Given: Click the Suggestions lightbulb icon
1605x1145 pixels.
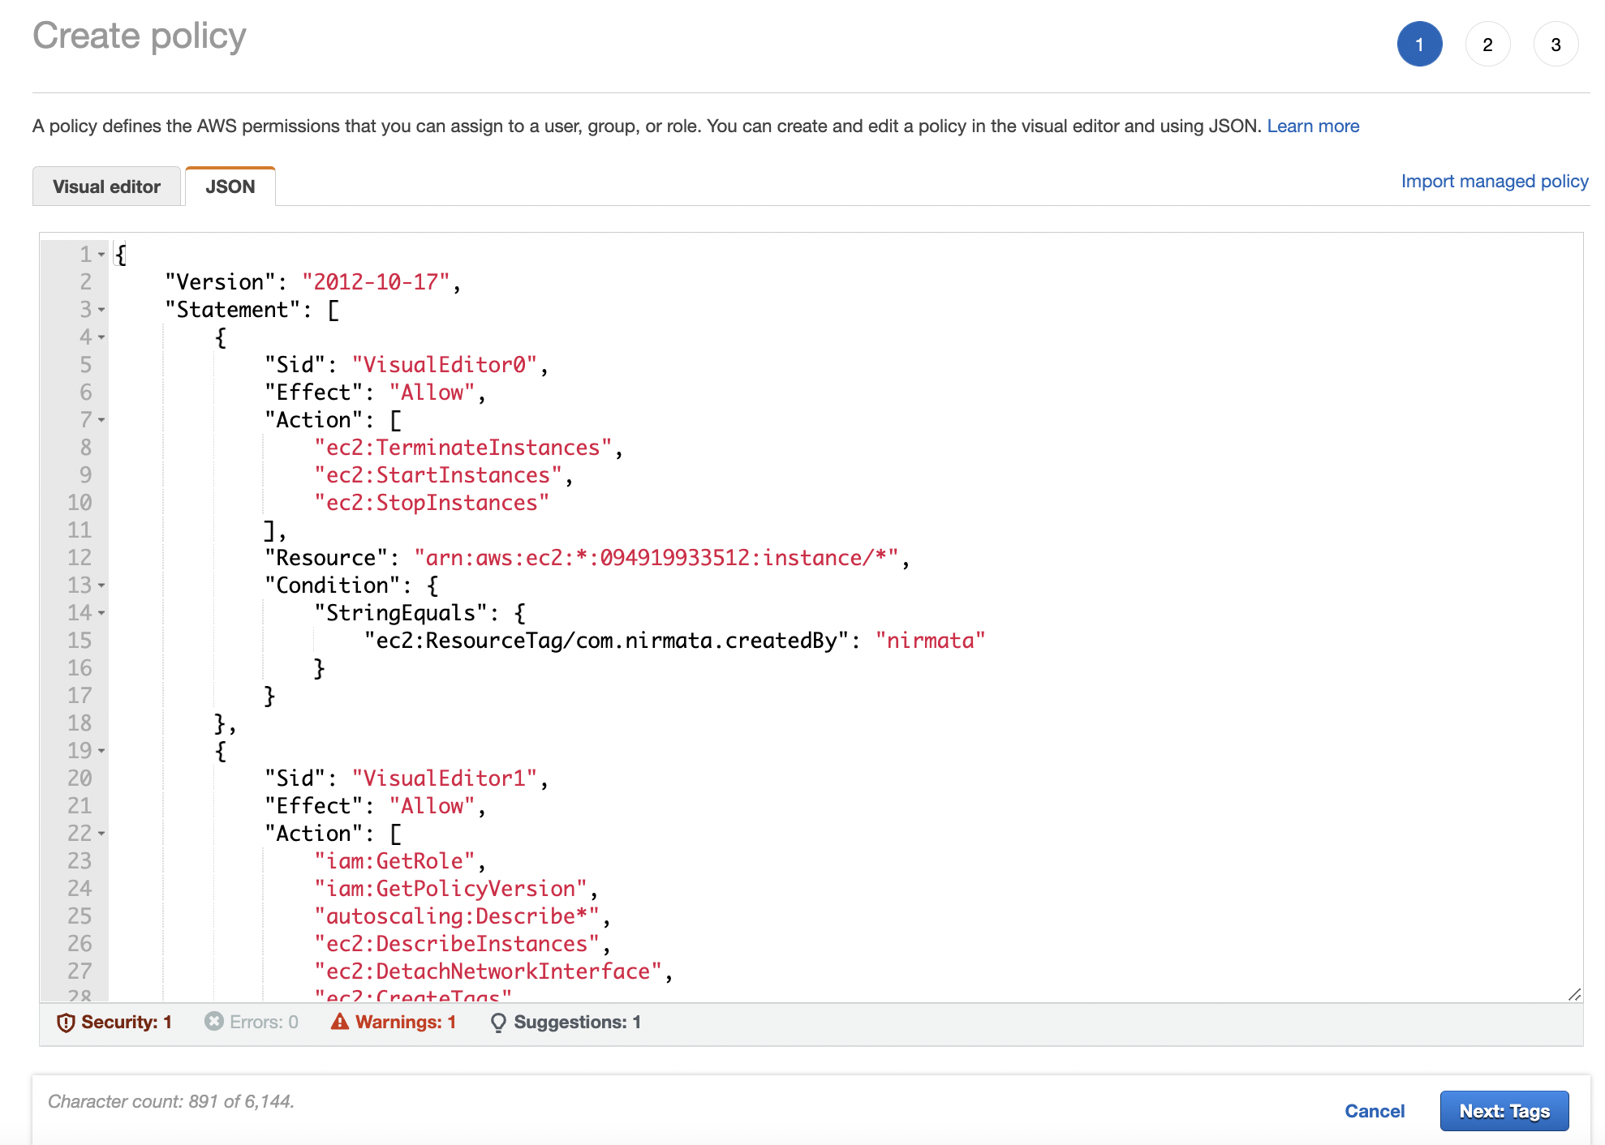Looking at the screenshot, I should pos(497,1022).
